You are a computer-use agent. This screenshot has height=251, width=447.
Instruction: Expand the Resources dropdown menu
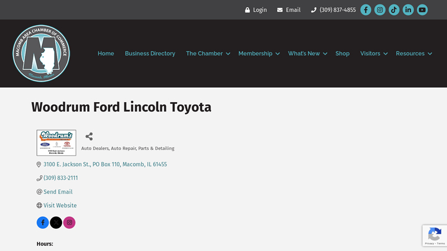click(x=414, y=54)
